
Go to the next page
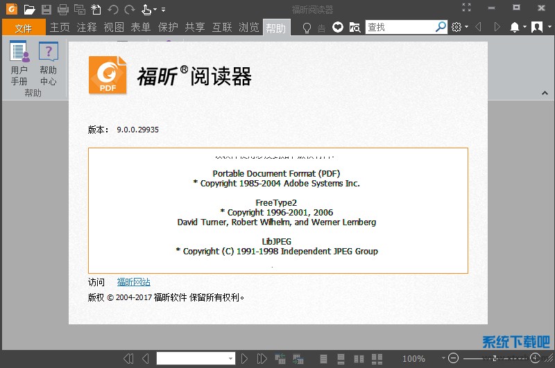click(x=244, y=359)
